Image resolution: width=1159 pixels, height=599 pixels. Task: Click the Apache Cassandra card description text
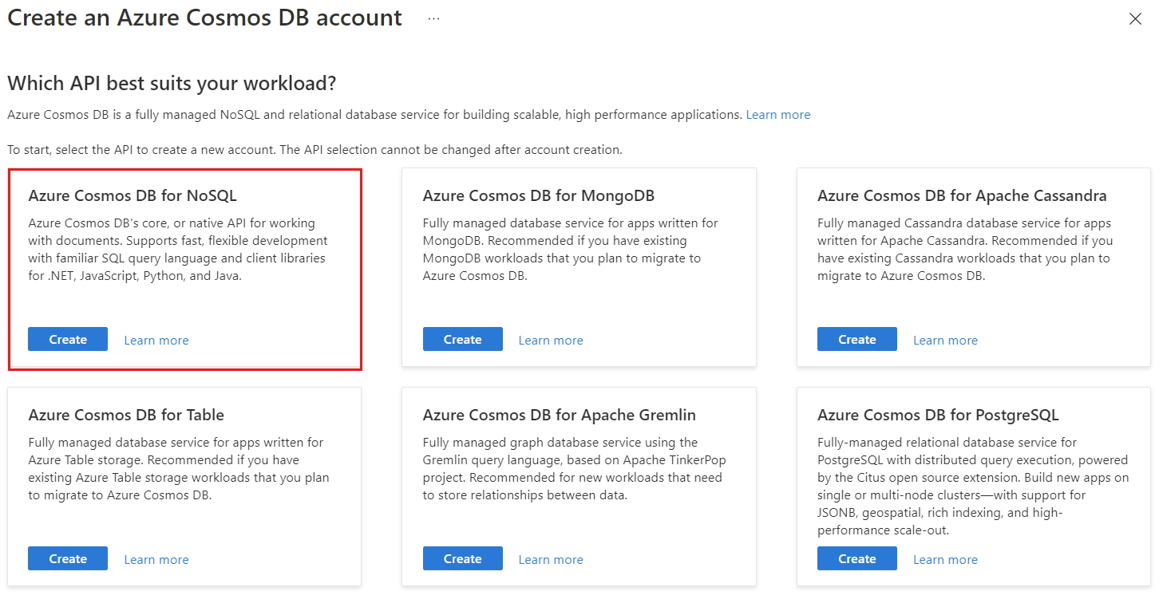965,250
